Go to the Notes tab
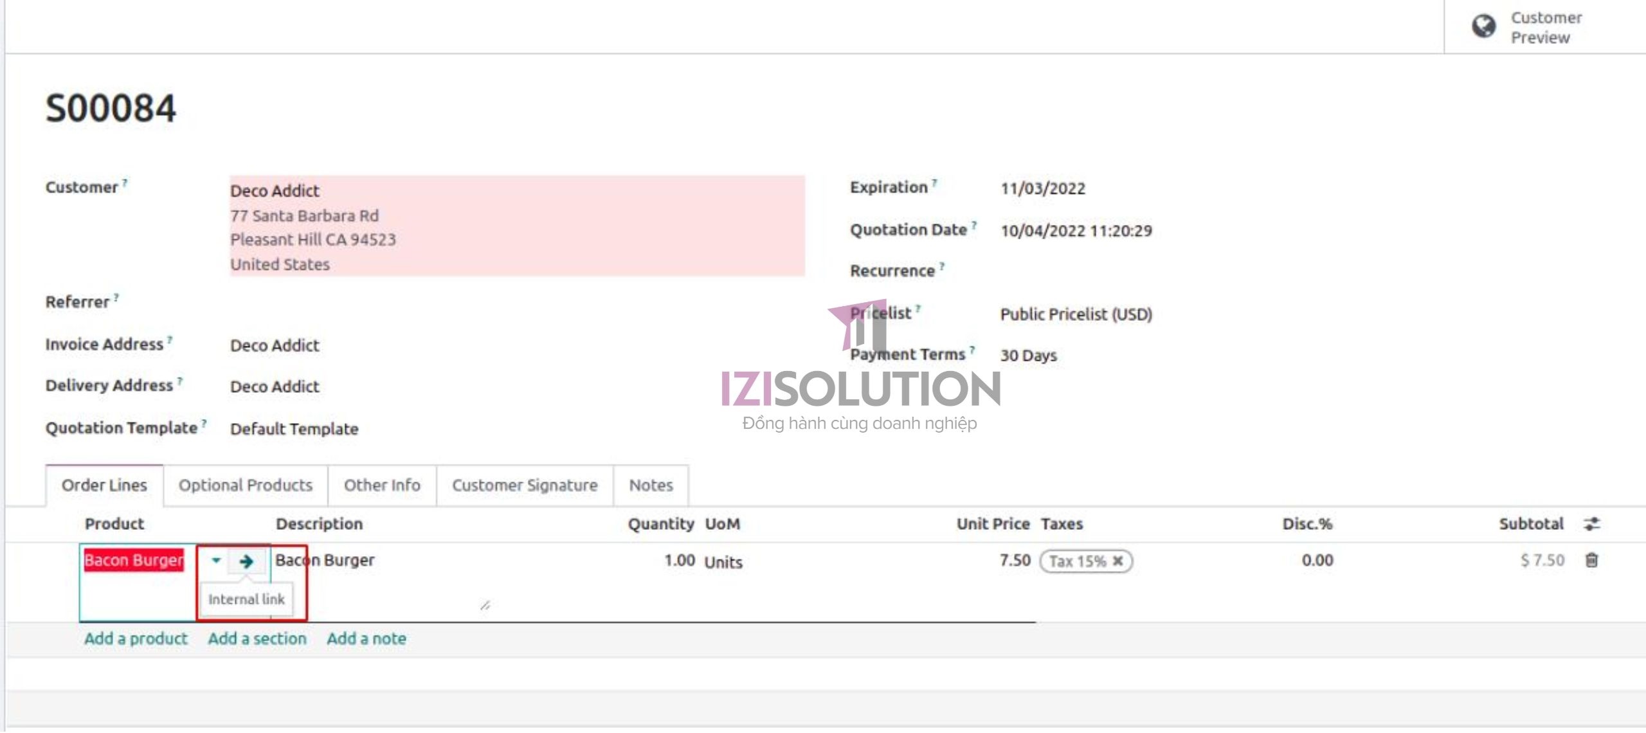 click(651, 485)
